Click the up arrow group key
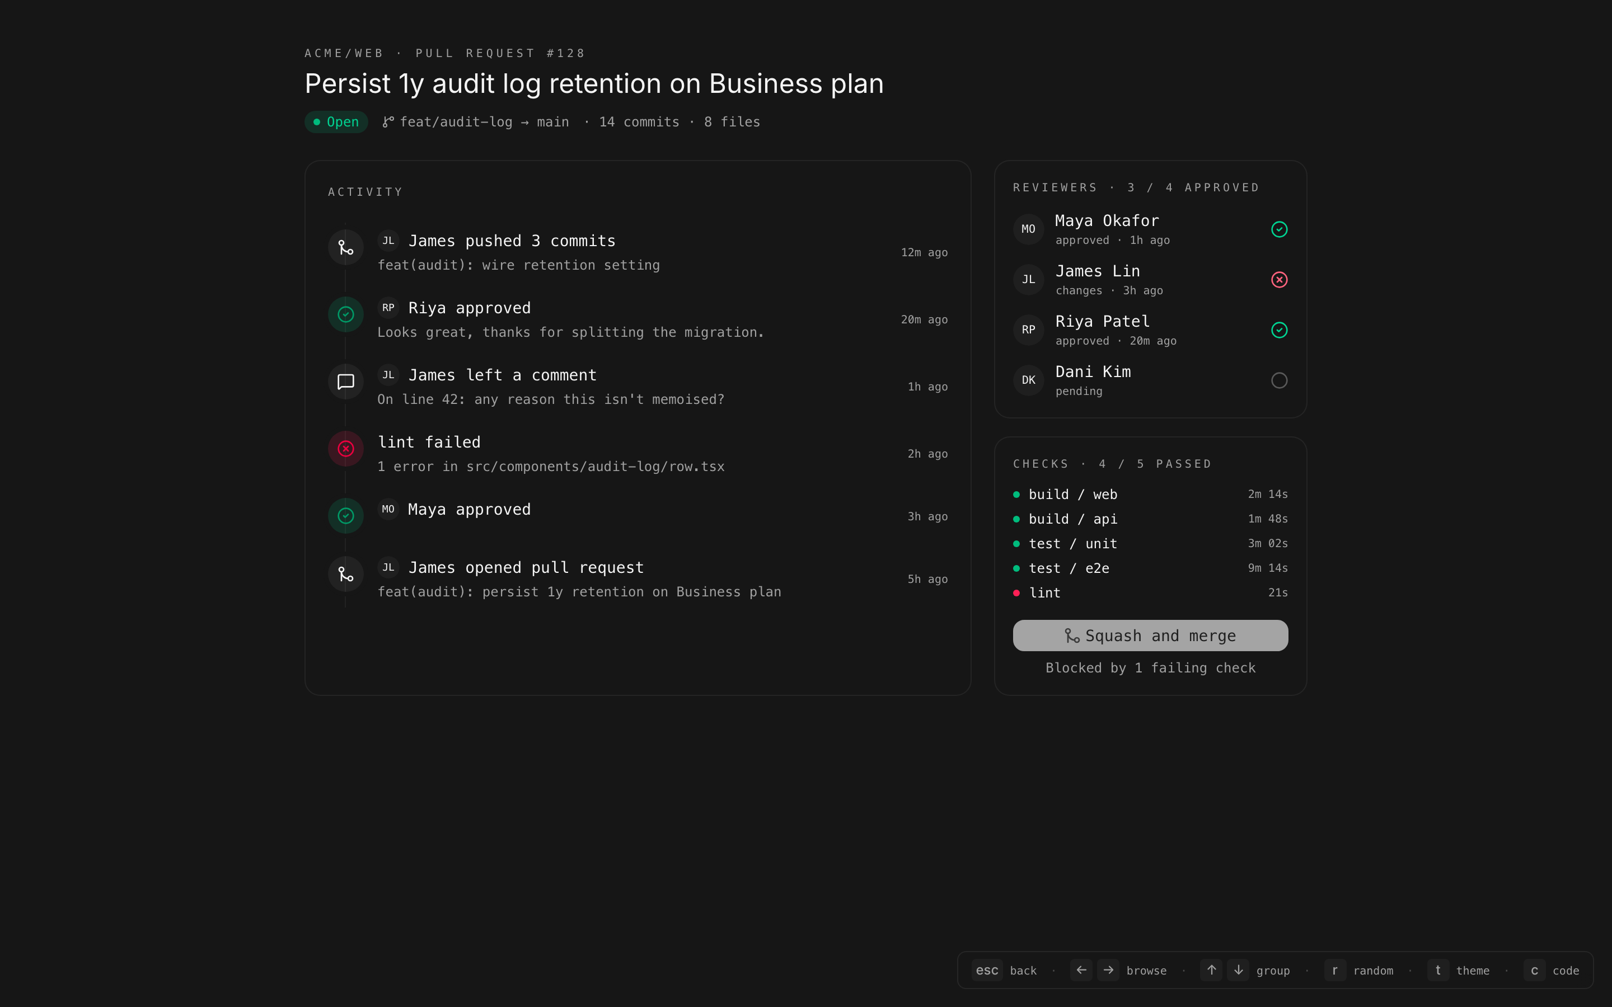This screenshot has width=1612, height=1007. tap(1211, 970)
